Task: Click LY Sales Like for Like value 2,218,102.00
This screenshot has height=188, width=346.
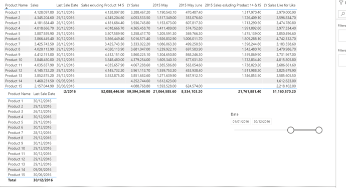Action: coord(286,86)
